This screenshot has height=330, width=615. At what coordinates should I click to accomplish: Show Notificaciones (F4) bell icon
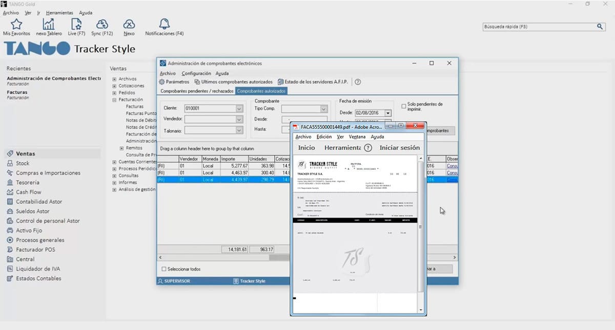pos(164,24)
